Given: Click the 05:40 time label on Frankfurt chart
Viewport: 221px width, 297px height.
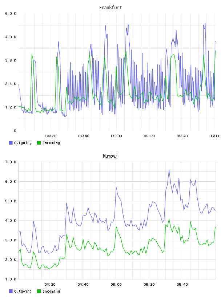Looking at the screenshot, I should [182, 136].
